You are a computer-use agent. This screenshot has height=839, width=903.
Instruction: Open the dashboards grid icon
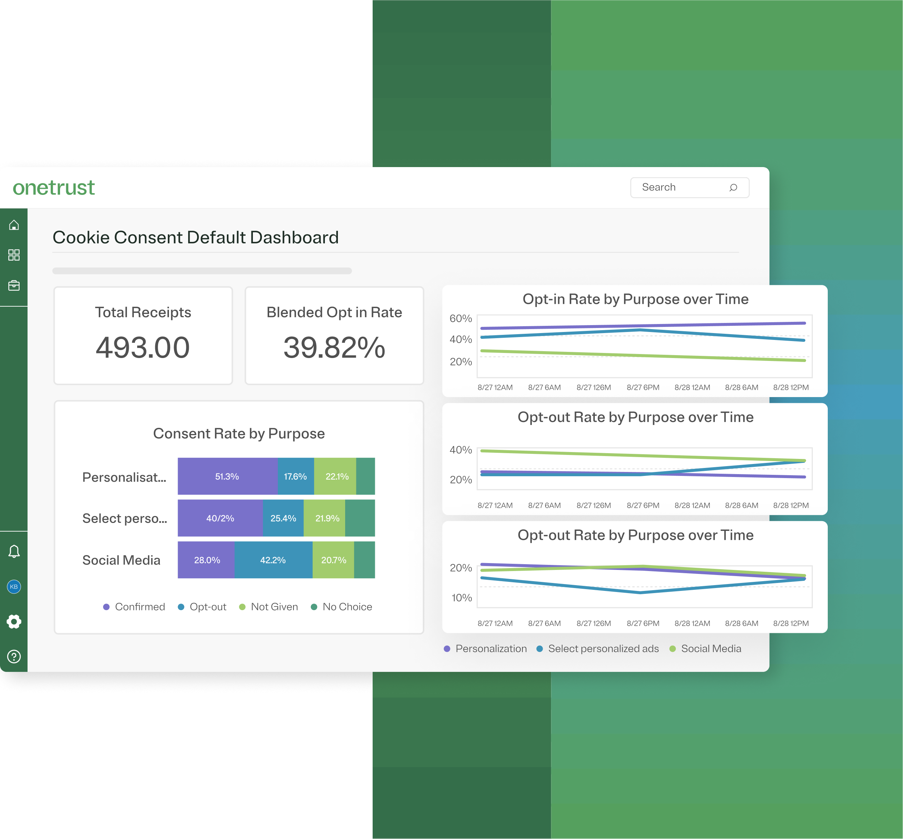tap(14, 255)
